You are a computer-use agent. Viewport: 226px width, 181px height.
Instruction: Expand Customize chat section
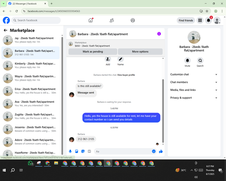tap(194, 74)
